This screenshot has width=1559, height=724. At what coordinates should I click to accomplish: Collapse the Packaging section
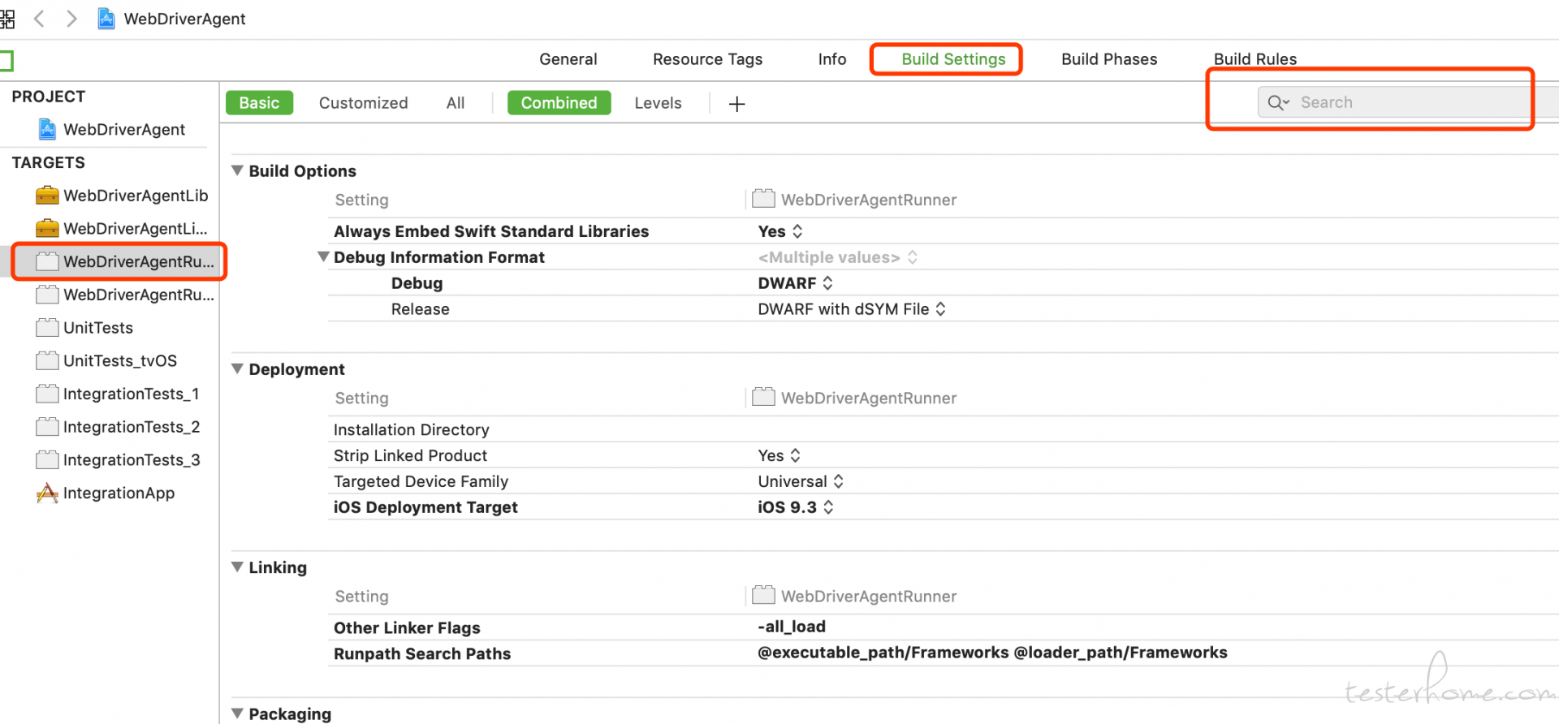tap(237, 713)
